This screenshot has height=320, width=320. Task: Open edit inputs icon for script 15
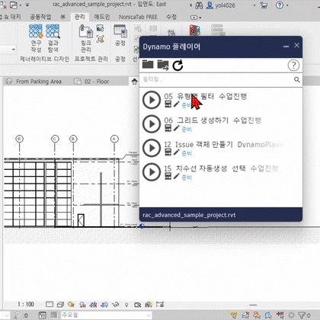(168, 176)
